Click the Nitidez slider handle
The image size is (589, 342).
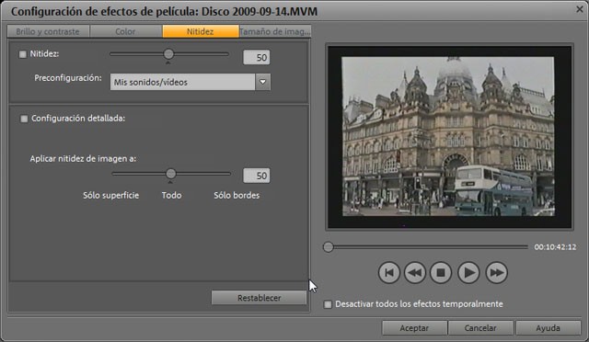[168, 54]
